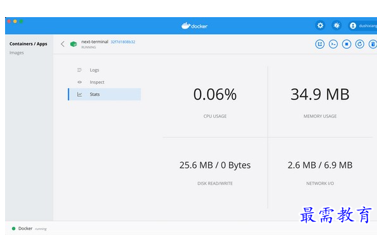Viewport: 377px width, 235px height.
Task: Click the CPU USAGE label
Action: click(x=215, y=117)
